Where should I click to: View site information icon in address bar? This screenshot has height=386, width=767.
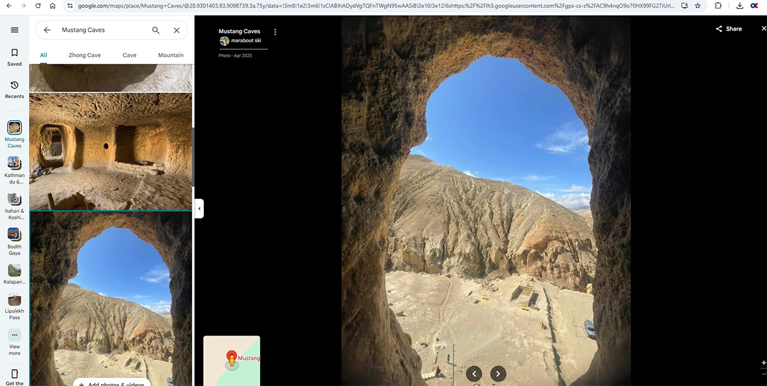point(70,6)
